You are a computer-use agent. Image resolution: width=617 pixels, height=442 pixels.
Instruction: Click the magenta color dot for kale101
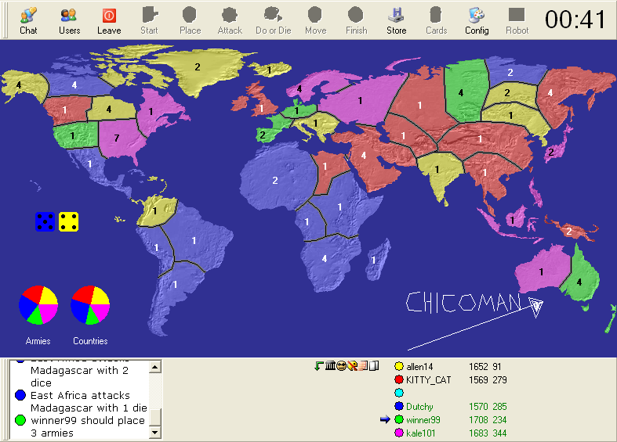click(399, 433)
